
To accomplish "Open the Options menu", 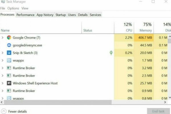I will click(13, 9).
